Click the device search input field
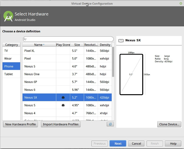The image size is (184, 149). coord(68,39)
